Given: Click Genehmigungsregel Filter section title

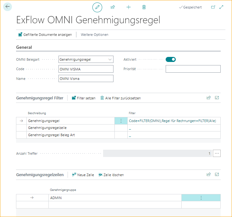Looking at the screenshot, I should (40, 98).
